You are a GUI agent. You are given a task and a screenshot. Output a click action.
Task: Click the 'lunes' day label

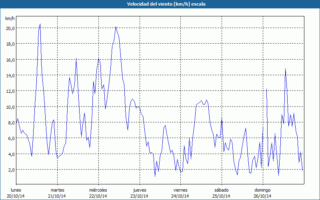tap(16, 190)
